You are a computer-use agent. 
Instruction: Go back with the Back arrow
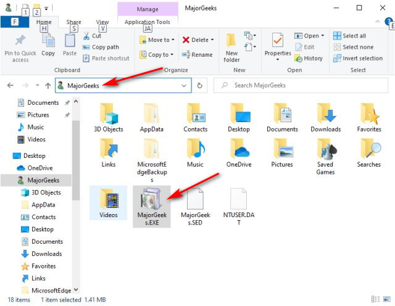click(x=10, y=86)
